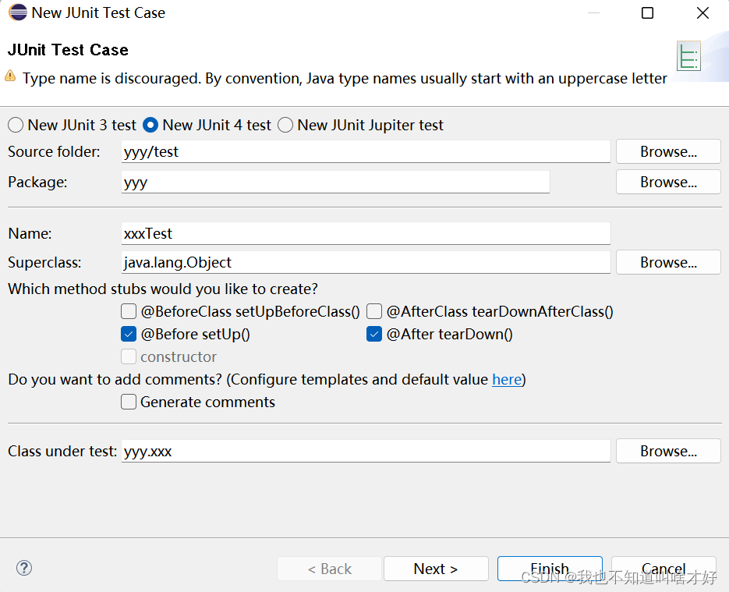Open the help question mark icon
The width and height of the screenshot is (729, 592).
pos(23,568)
